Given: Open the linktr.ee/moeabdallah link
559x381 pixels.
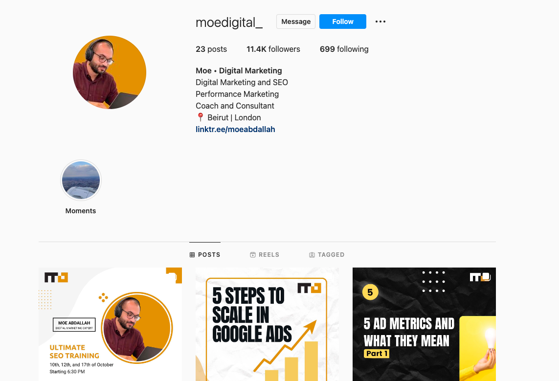Looking at the screenshot, I should [x=235, y=130].
